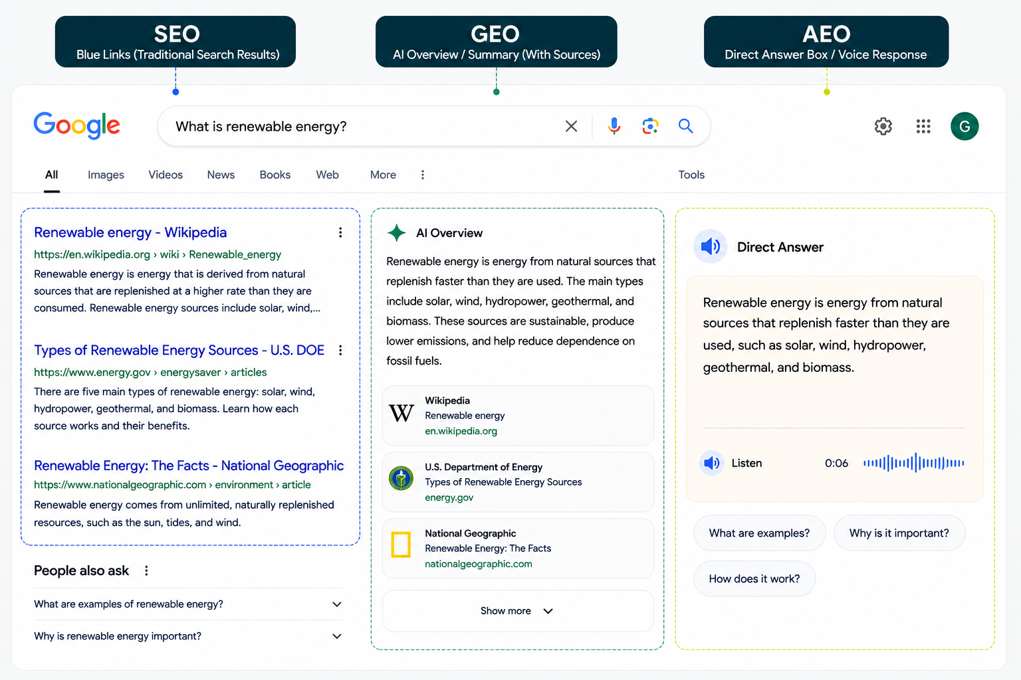Open the People also ask options menu
Image resolution: width=1021 pixels, height=680 pixels.
[146, 570]
